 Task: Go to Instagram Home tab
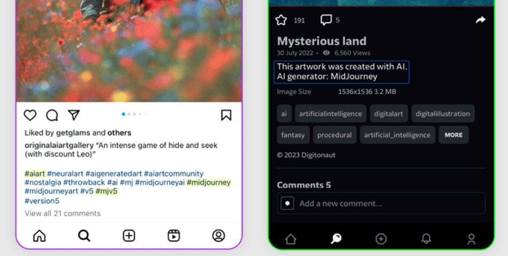[x=40, y=236]
